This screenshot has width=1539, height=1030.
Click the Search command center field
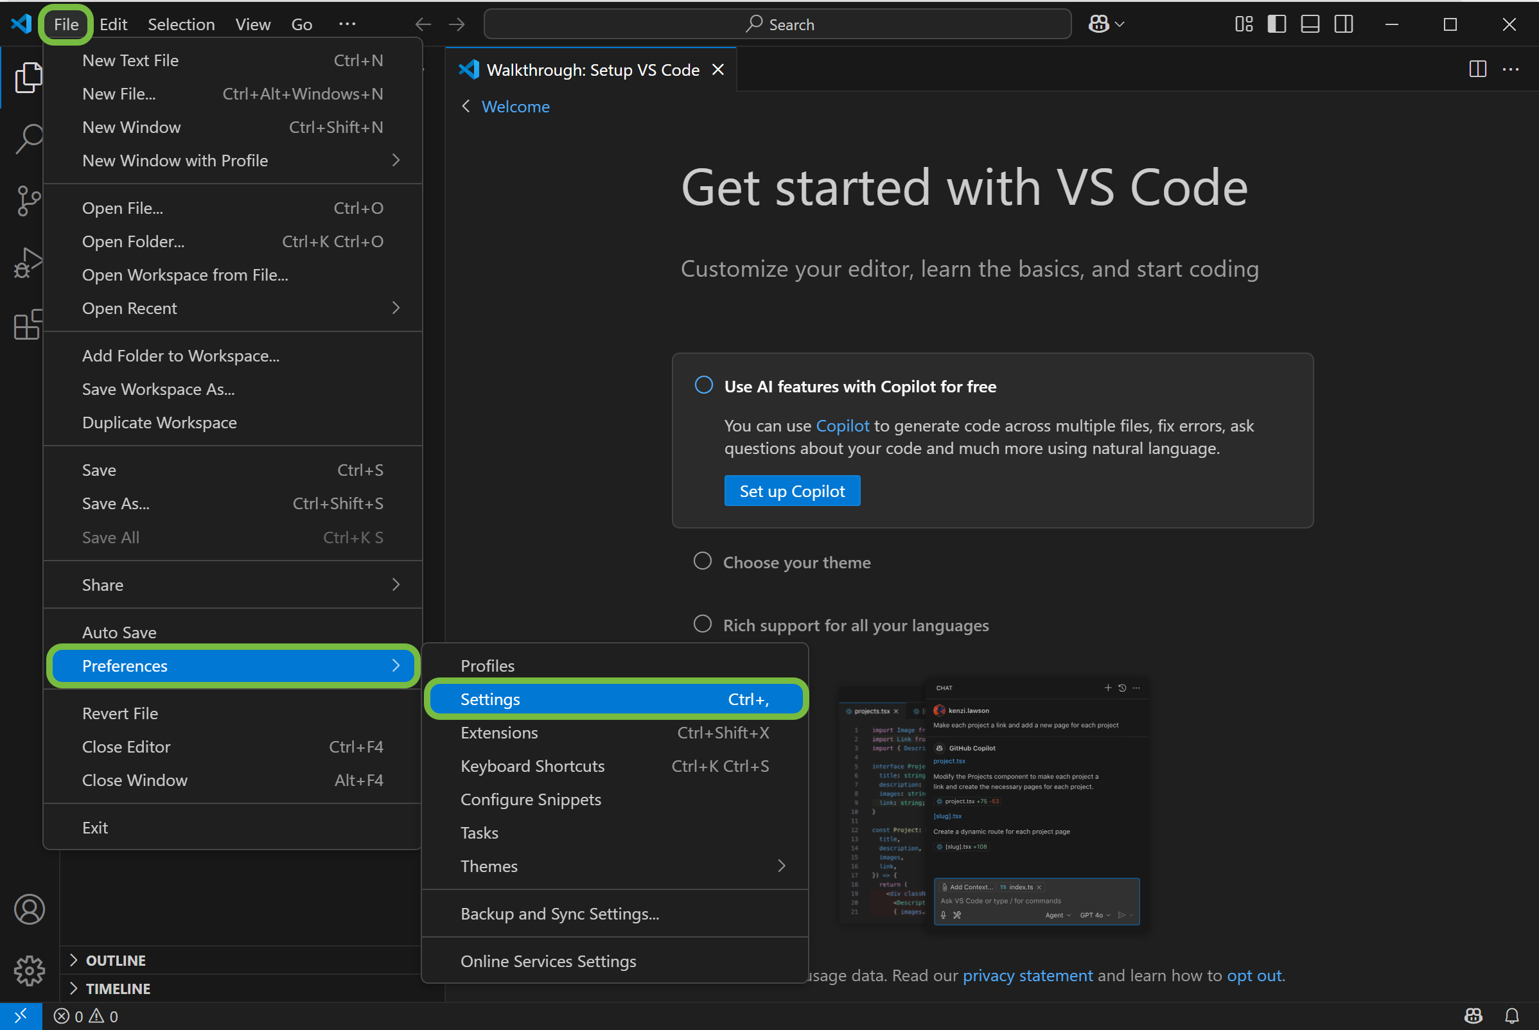(777, 24)
